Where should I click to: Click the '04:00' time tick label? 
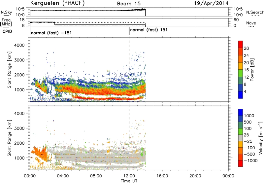click(63, 176)
